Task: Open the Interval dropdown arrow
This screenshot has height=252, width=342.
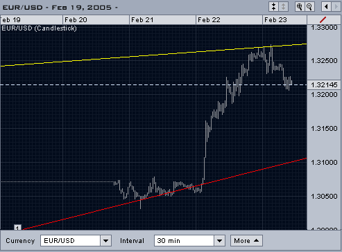Action: pyautogui.click(x=219, y=241)
